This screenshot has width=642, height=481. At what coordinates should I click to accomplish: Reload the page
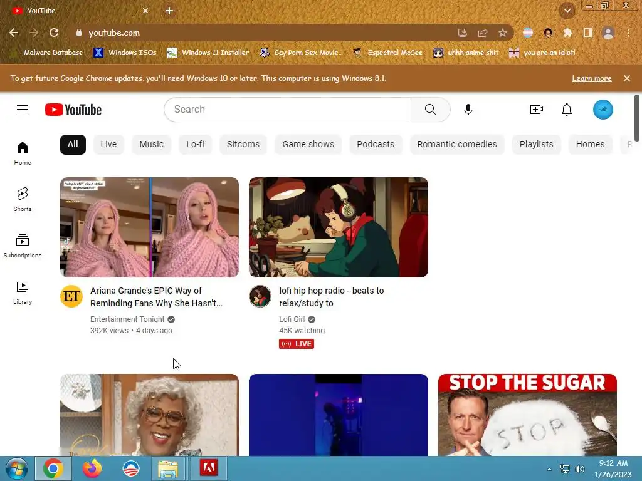pyautogui.click(x=54, y=33)
